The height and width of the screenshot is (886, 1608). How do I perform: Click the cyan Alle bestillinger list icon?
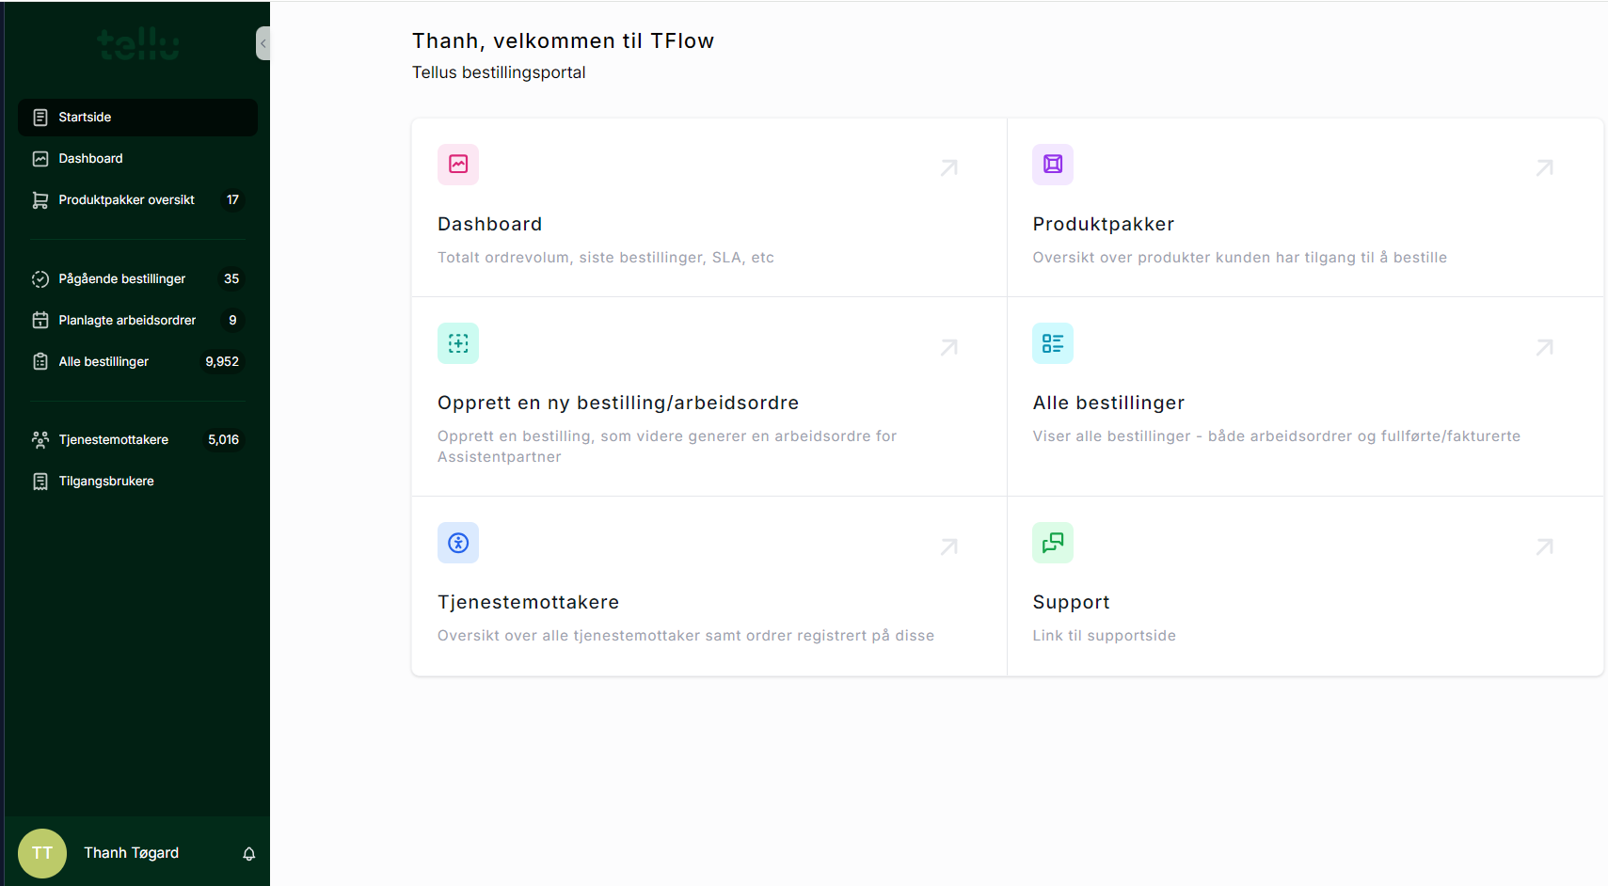point(1053,343)
